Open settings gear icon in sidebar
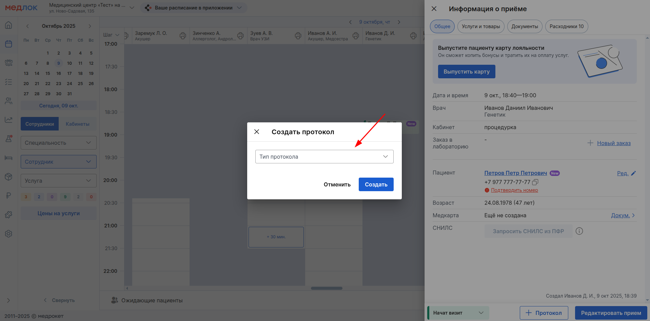This screenshot has width=650, height=321. point(9,234)
